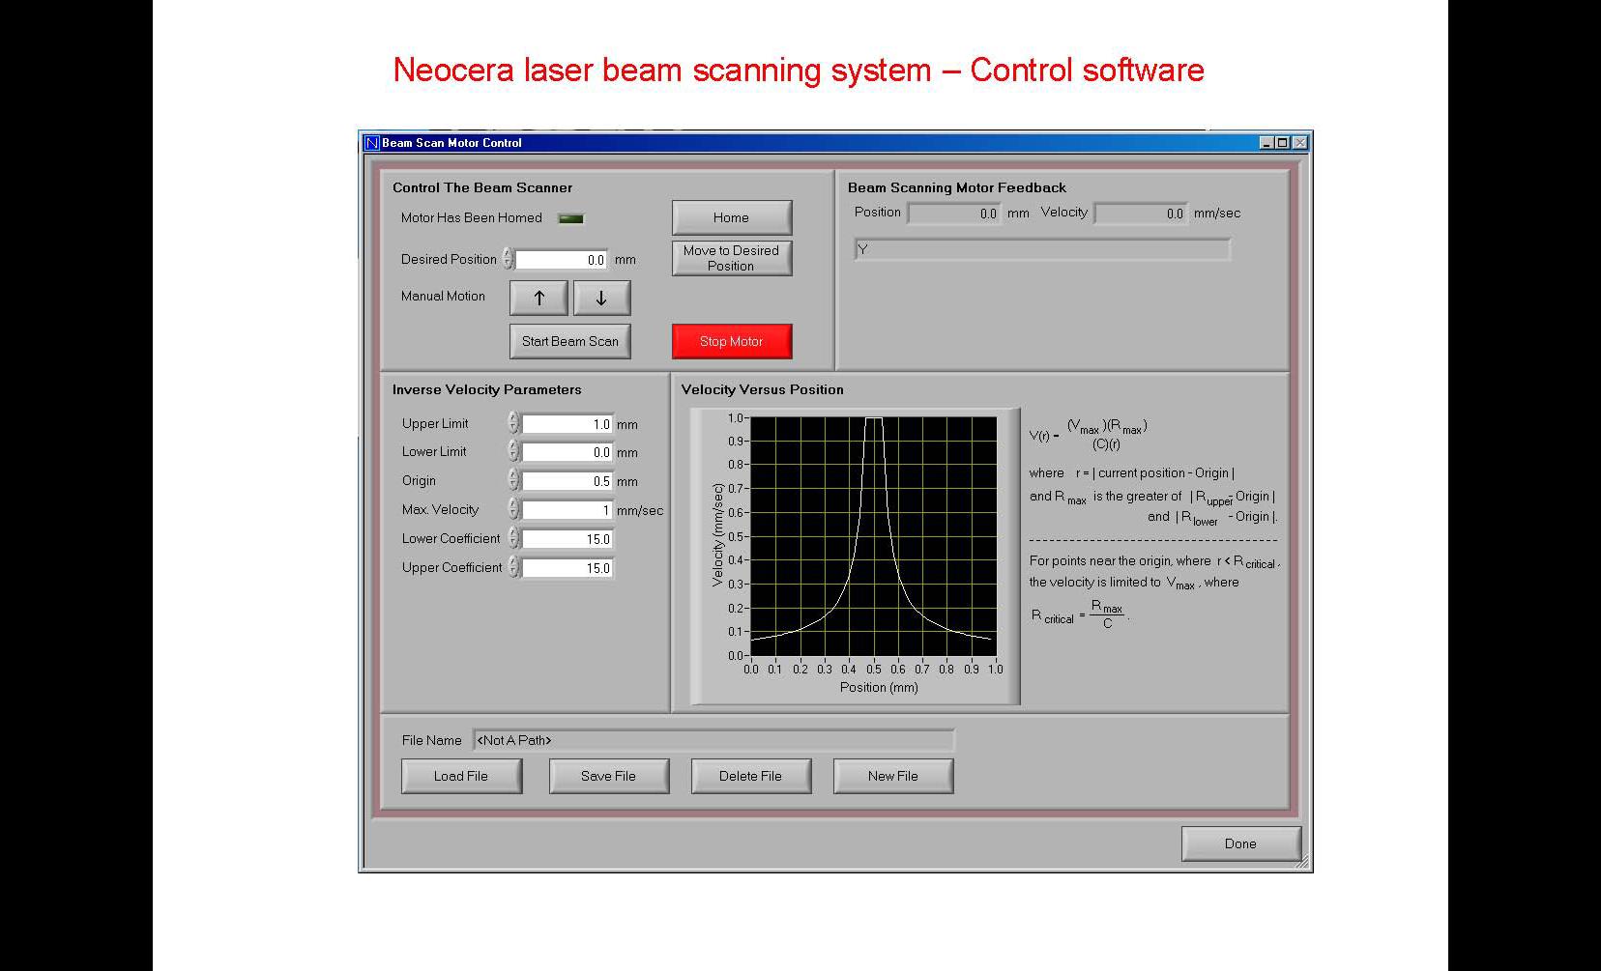Click the Lower Coefficient stepper arrows
This screenshot has height=971, width=1601.
pyautogui.click(x=513, y=538)
